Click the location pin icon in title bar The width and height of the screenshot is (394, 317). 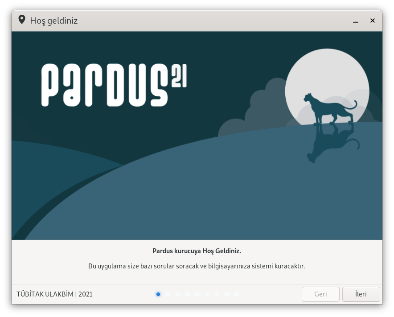[x=22, y=20]
